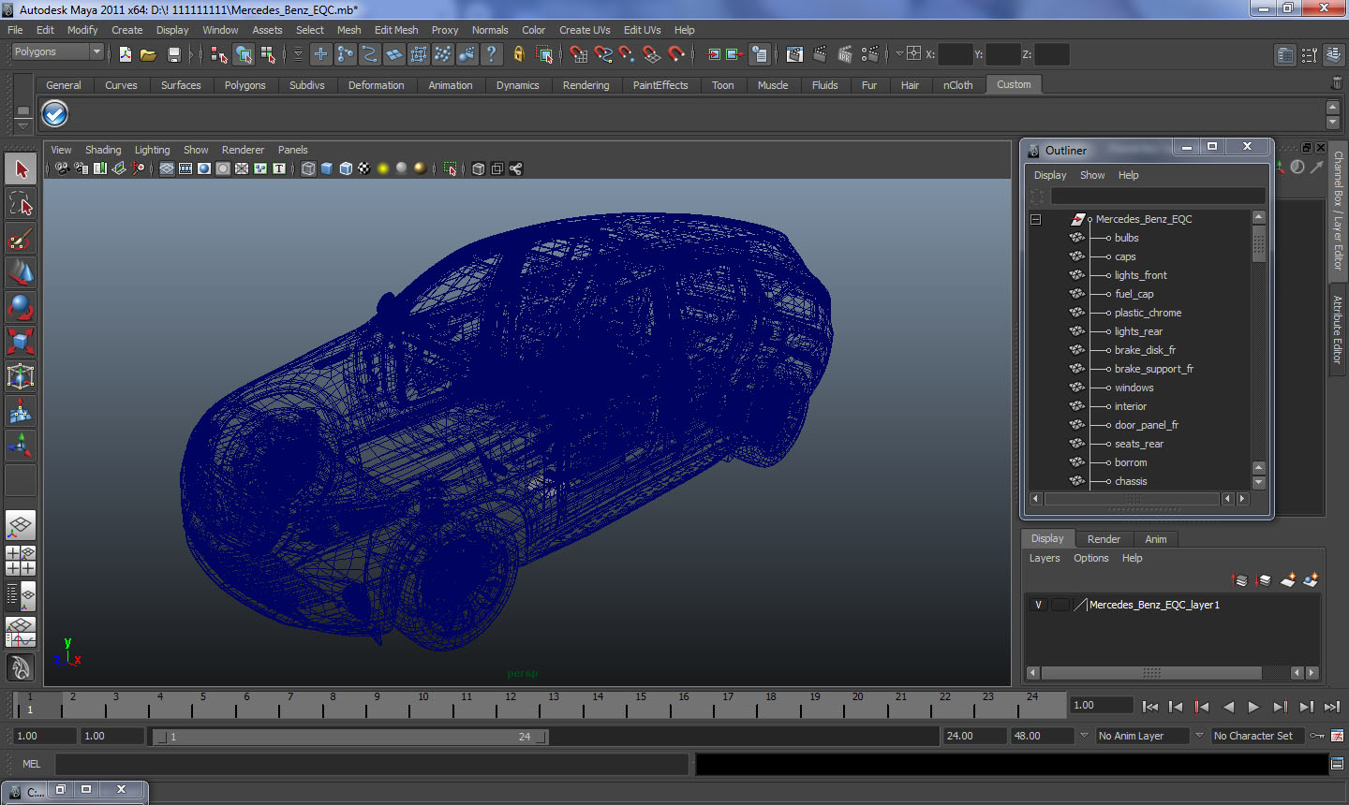Enable smooth shade all blue cube
This screenshot has height=805, width=1349.
tap(327, 168)
